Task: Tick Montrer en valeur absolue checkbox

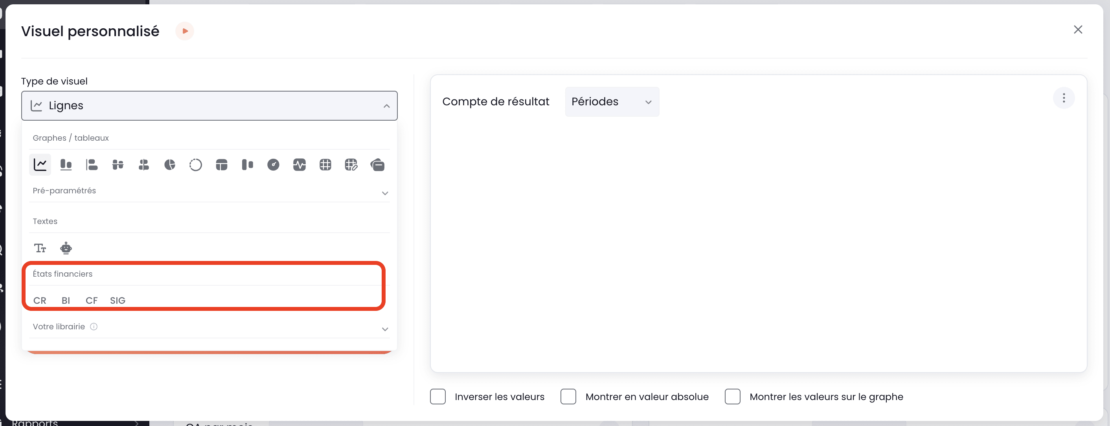Action: point(568,397)
